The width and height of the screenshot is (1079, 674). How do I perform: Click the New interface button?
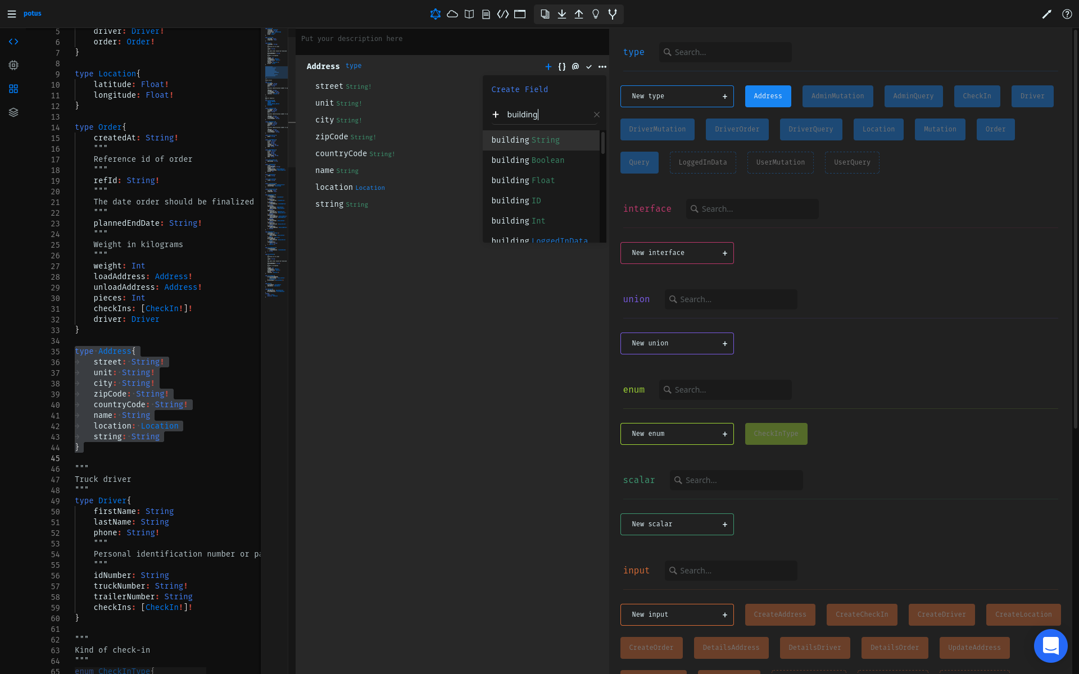677,253
